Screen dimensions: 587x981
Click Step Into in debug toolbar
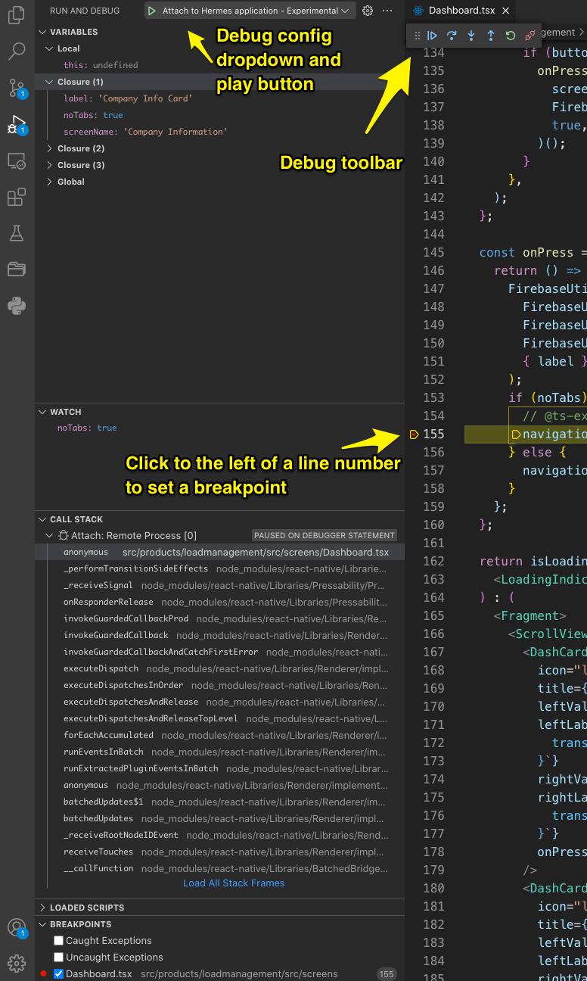click(471, 35)
